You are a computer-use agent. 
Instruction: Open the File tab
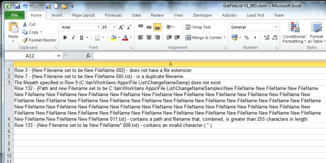[14, 16]
